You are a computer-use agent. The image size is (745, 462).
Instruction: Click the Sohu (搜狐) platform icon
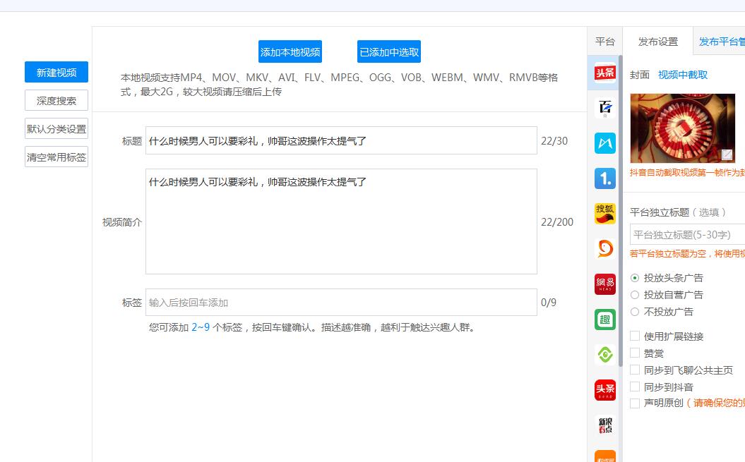(604, 213)
